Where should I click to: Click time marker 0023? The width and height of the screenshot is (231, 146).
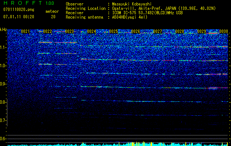[x=69, y=31]
